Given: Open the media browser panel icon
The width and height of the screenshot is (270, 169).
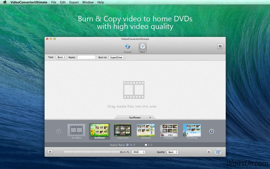Looking at the screenshot, I should [220, 46].
